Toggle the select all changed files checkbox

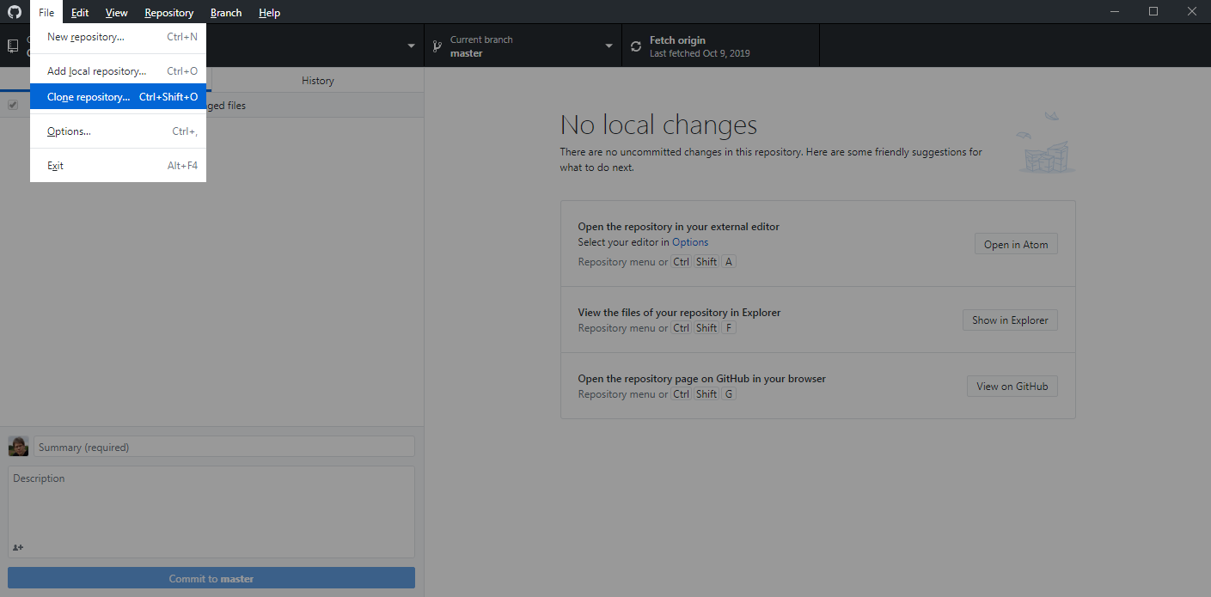pyautogui.click(x=13, y=105)
